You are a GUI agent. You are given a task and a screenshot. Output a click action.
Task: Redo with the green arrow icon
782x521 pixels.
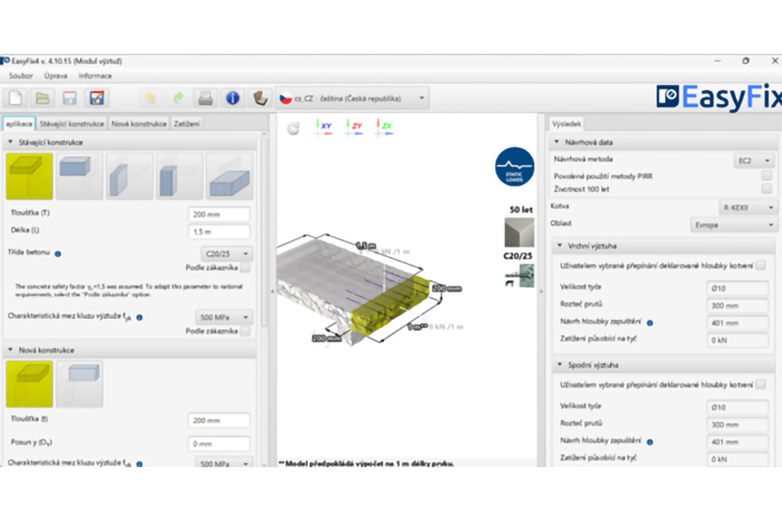178,98
